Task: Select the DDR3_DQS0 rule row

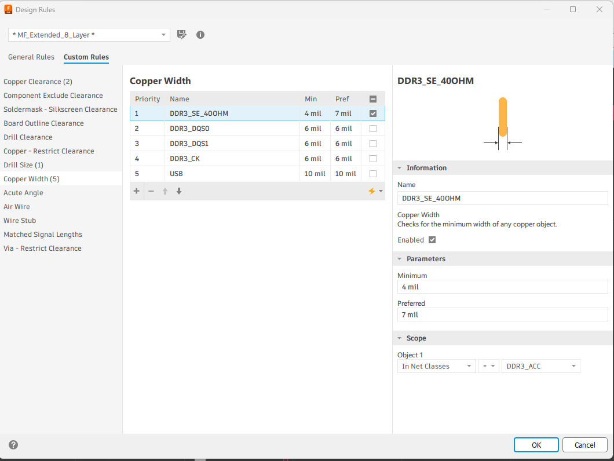Action: (x=257, y=129)
